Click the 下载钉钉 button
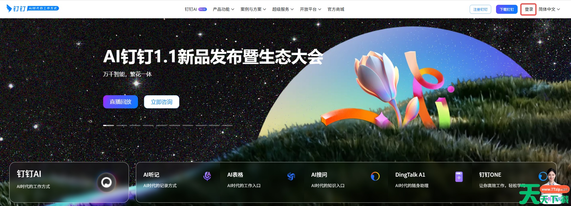Image resolution: width=571 pixels, height=206 pixels. pos(507,9)
